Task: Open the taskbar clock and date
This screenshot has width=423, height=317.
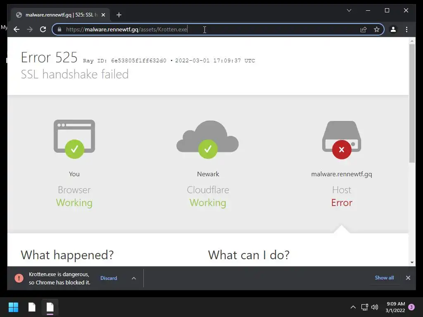Action: click(395, 307)
